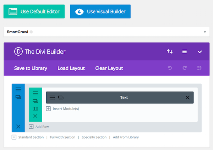Open green row settings icon
This screenshot has height=150, width=213.
click(35, 93)
